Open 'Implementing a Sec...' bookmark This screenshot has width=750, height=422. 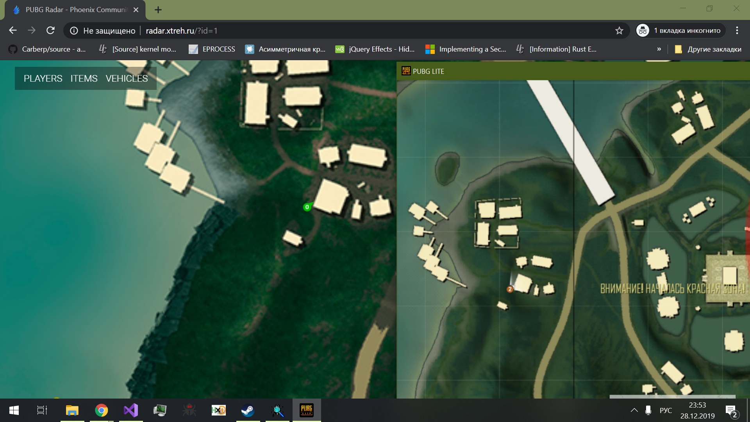[466, 49]
